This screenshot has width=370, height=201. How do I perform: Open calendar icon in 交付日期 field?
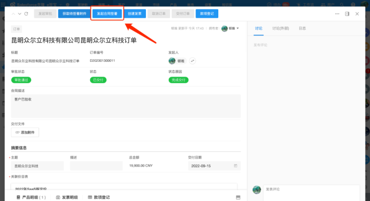[236, 166]
